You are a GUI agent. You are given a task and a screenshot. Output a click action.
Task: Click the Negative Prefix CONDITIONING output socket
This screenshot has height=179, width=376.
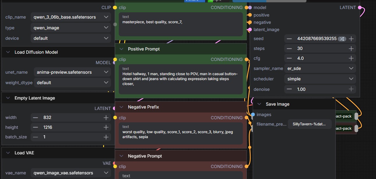point(246,118)
